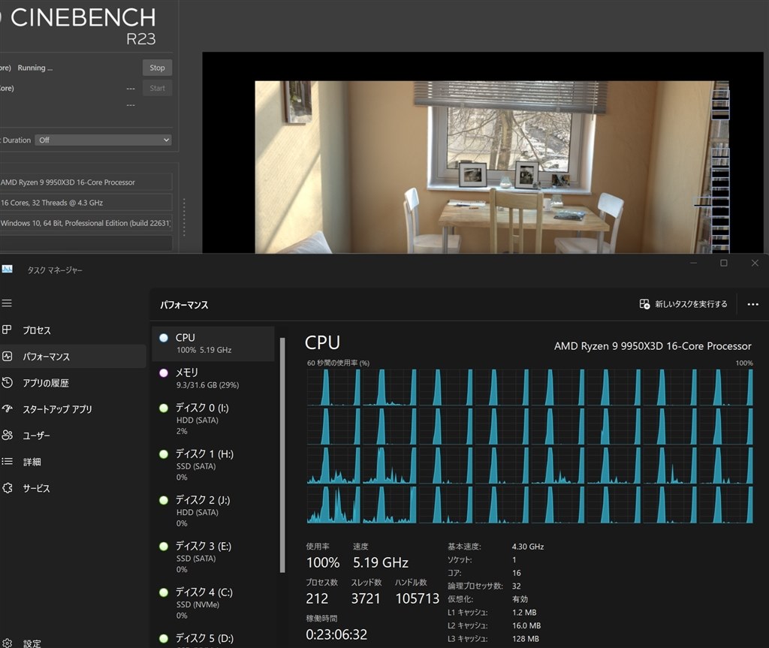Click the スタートアップ アプリ gauge icon
The height and width of the screenshot is (648, 769).
[x=7, y=408]
